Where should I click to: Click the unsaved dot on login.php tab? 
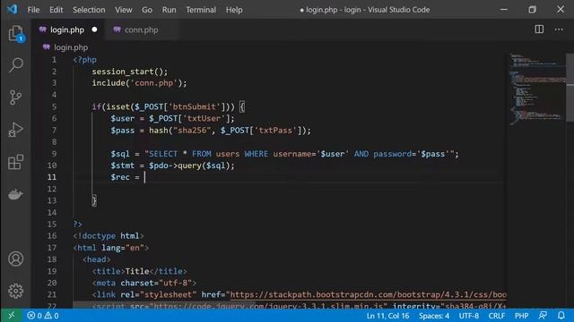pos(94,30)
